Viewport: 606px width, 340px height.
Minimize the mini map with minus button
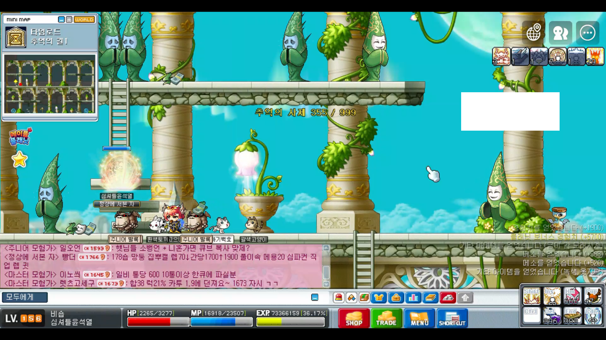61,20
